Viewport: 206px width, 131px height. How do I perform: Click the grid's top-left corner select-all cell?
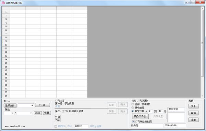click(6, 8)
